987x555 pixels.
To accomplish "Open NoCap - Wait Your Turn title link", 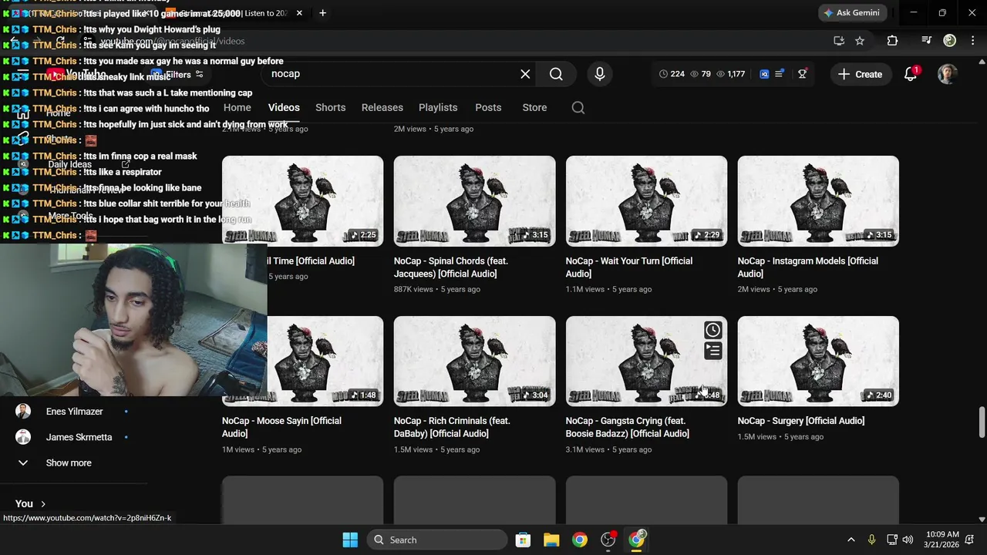I will pyautogui.click(x=629, y=267).
